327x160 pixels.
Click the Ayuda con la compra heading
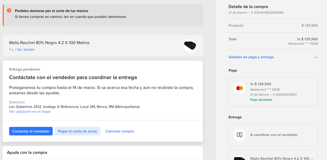point(27,153)
